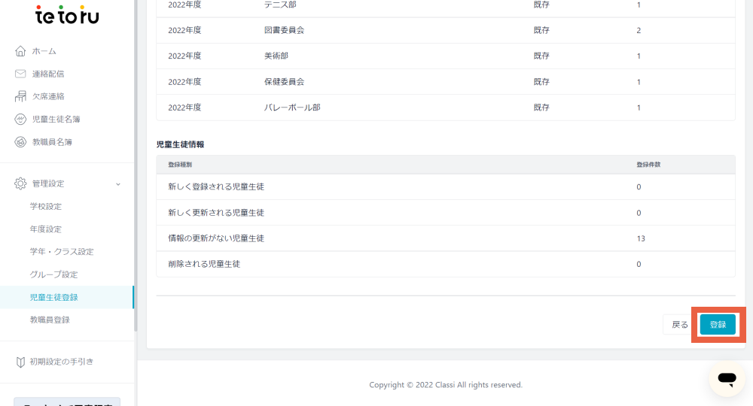Click the 戻る button
The image size is (753, 406).
click(679, 325)
